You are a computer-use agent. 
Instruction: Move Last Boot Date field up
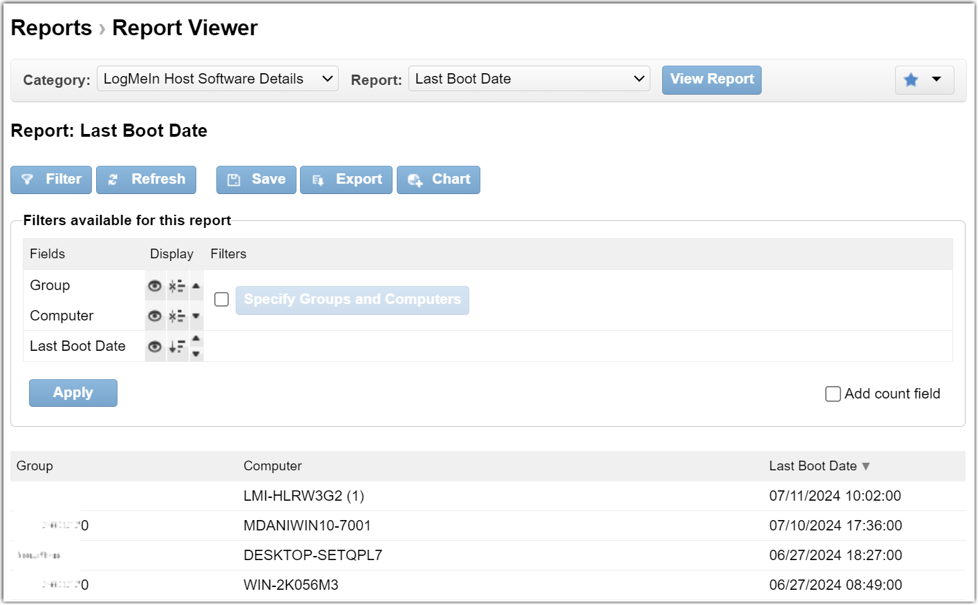pyautogui.click(x=196, y=338)
